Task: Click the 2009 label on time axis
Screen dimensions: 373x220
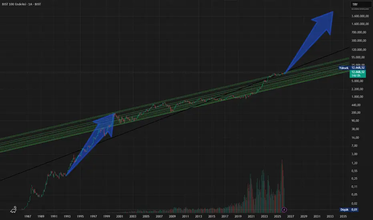Action: click(x=172, y=216)
